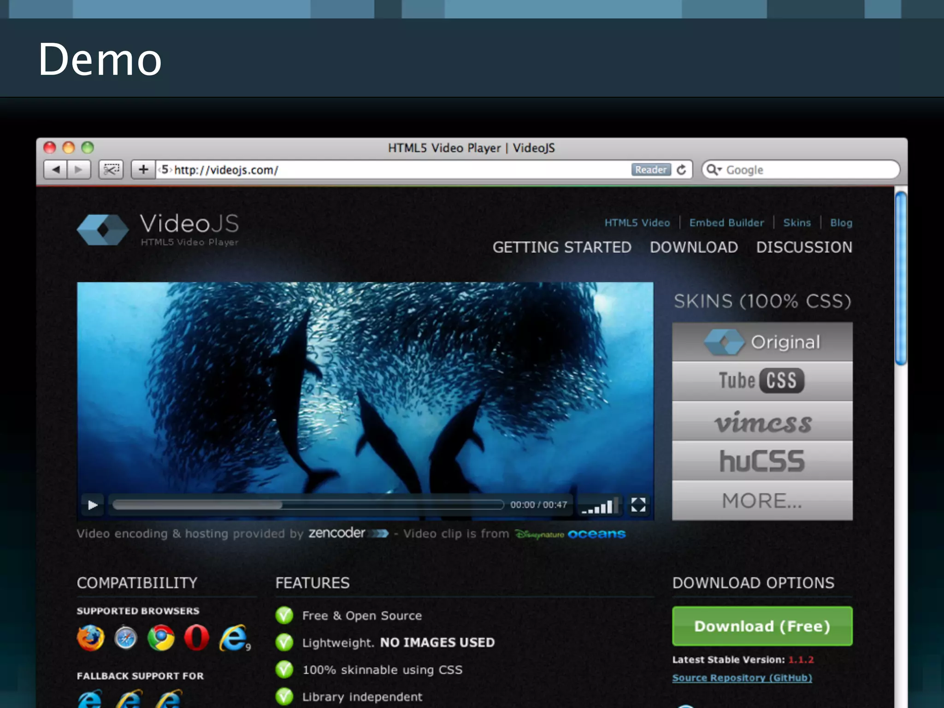The image size is (944, 708).
Task: Switch to the Tube CSS skin
Action: [x=762, y=381]
